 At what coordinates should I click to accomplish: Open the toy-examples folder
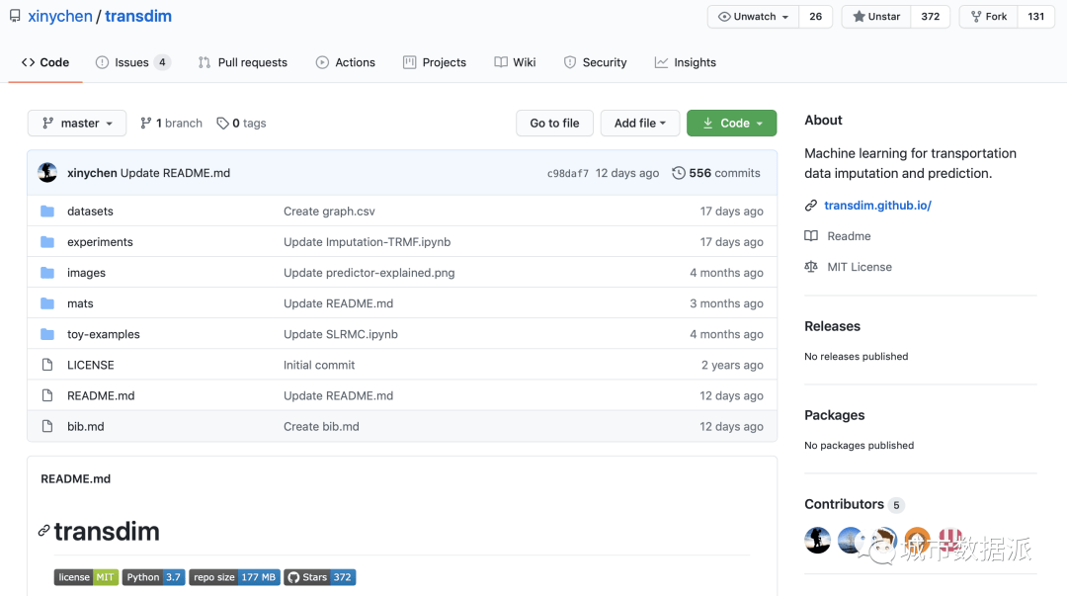(104, 334)
